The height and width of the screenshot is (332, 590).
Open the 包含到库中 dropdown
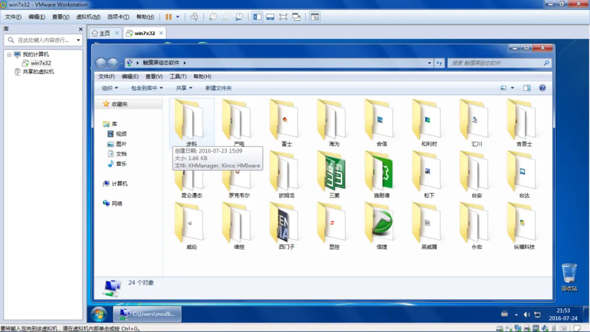coord(147,88)
